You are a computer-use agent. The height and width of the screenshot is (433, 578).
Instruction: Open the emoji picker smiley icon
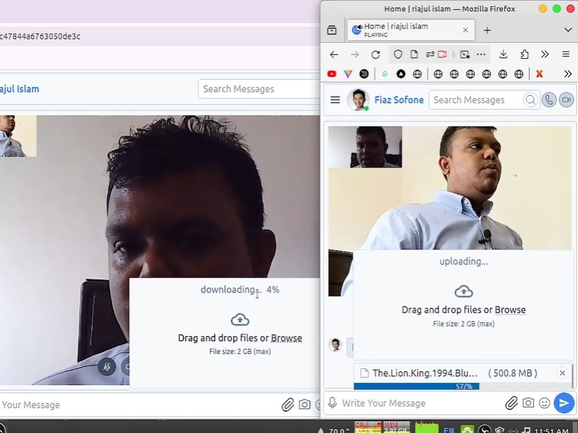pyautogui.click(x=544, y=403)
